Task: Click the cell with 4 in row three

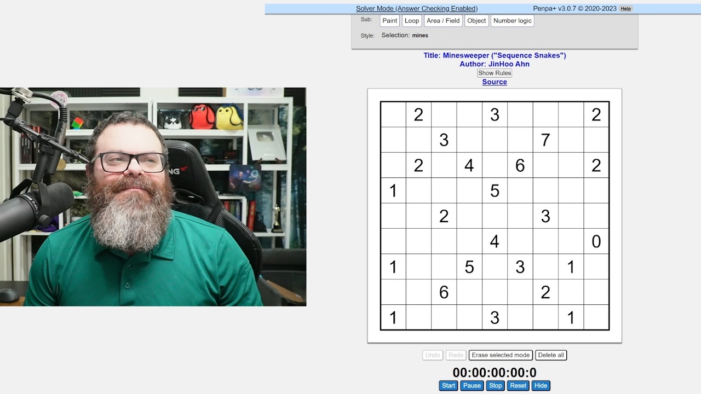Action: point(469,165)
